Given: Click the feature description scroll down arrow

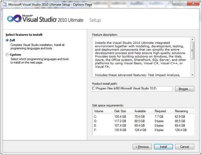Looking at the screenshot, I should [192, 75].
